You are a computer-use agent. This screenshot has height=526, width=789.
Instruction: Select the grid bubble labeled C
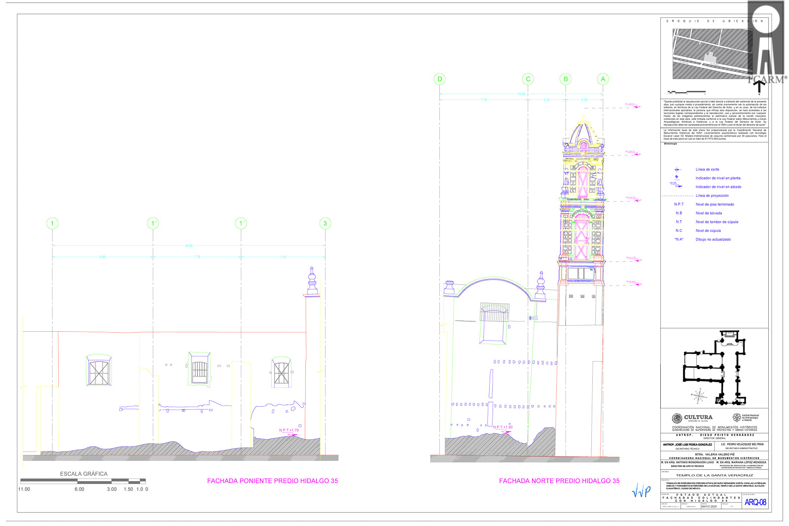pos(528,79)
